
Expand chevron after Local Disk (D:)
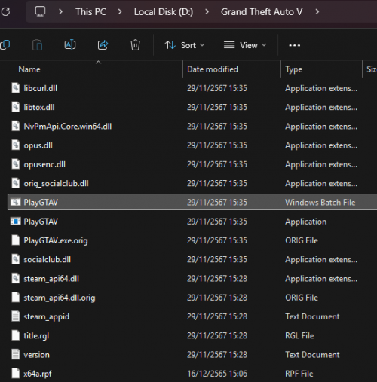tap(207, 11)
